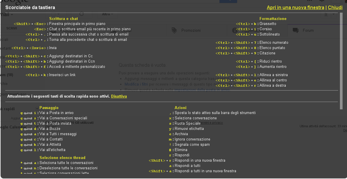Open shortcuts via 'Apri in una nuova finestra'
Viewport: 347px width, 179px height.
click(295, 8)
